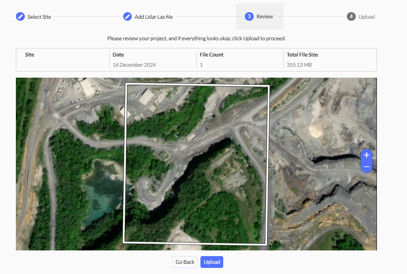
Task: Click the step 3 number circle
Action: (249, 17)
